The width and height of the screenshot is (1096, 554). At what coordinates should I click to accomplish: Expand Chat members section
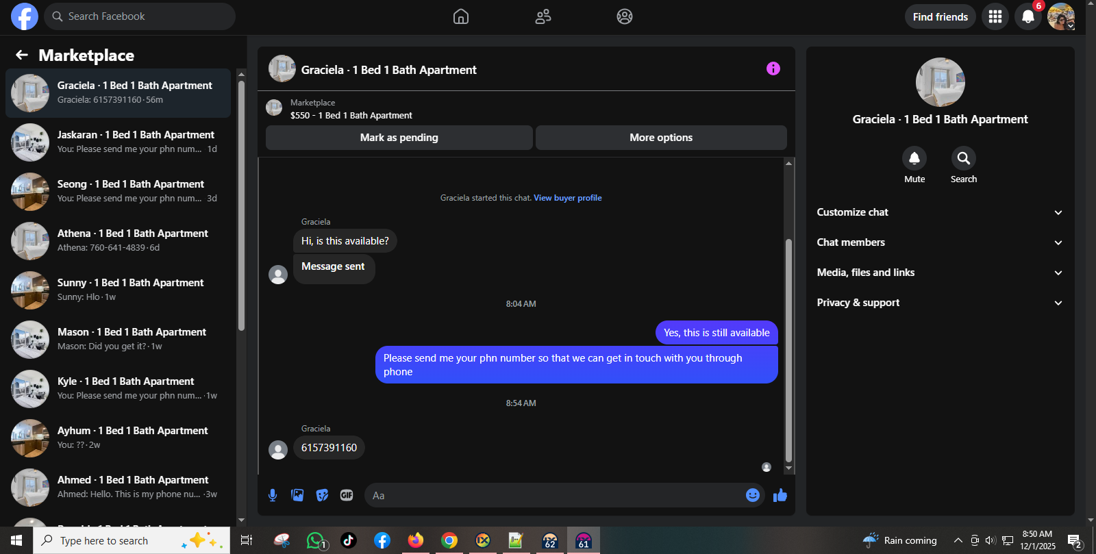click(x=940, y=242)
